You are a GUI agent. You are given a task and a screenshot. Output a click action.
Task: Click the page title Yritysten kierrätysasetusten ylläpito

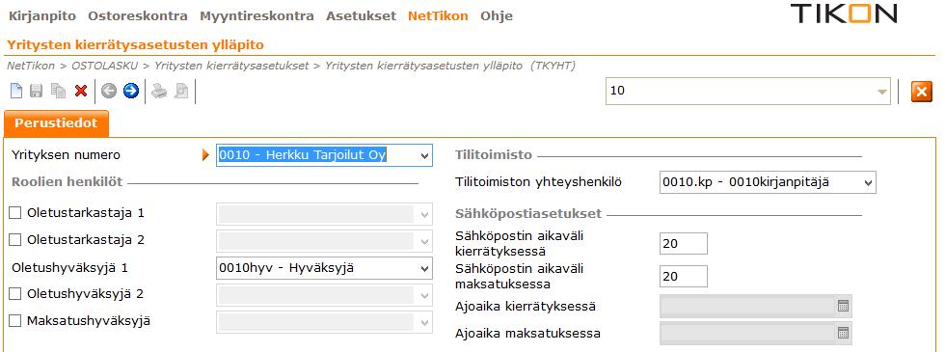point(135,45)
